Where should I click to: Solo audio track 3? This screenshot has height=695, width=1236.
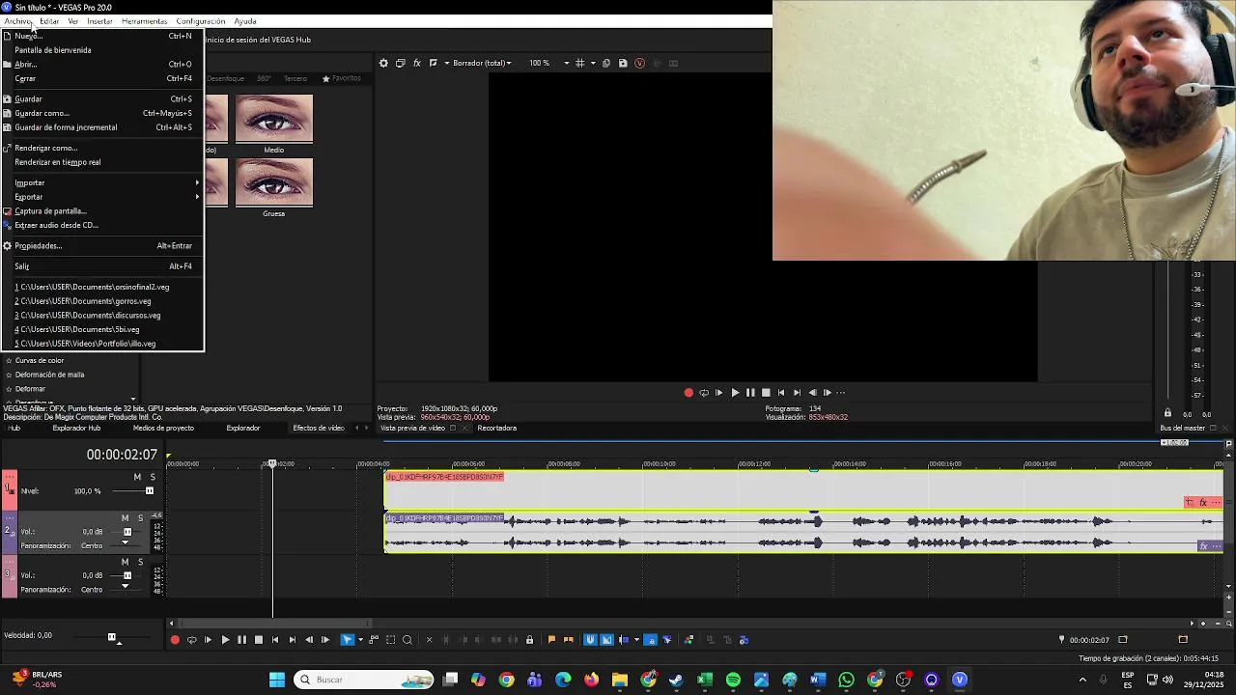[140, 562]
